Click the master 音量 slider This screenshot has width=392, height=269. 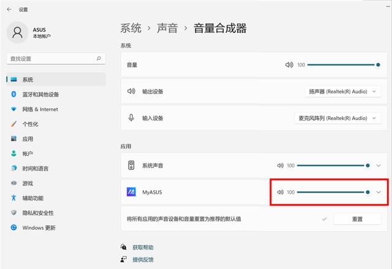point(344,65)
